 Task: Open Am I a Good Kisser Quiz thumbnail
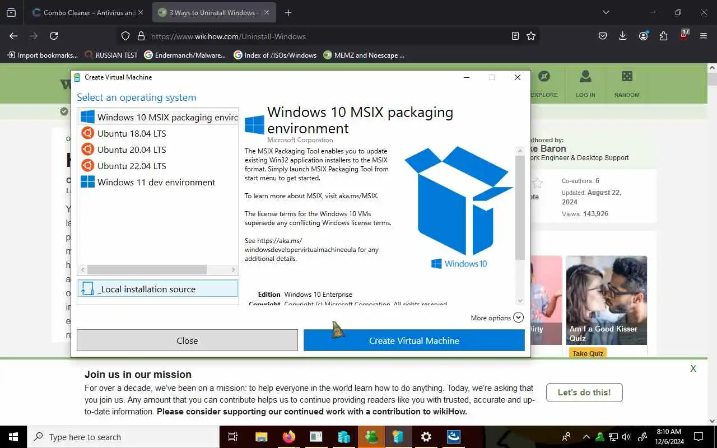click(x=606, y=300)
